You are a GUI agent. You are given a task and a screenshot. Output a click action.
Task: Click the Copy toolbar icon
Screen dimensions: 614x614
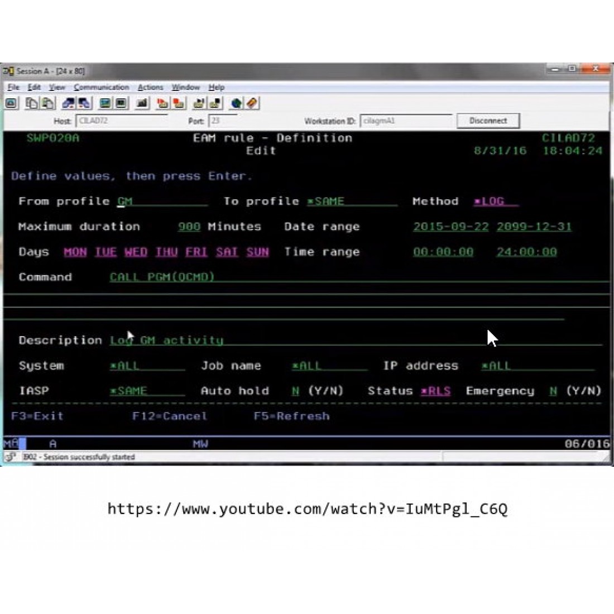pos(31,103)
